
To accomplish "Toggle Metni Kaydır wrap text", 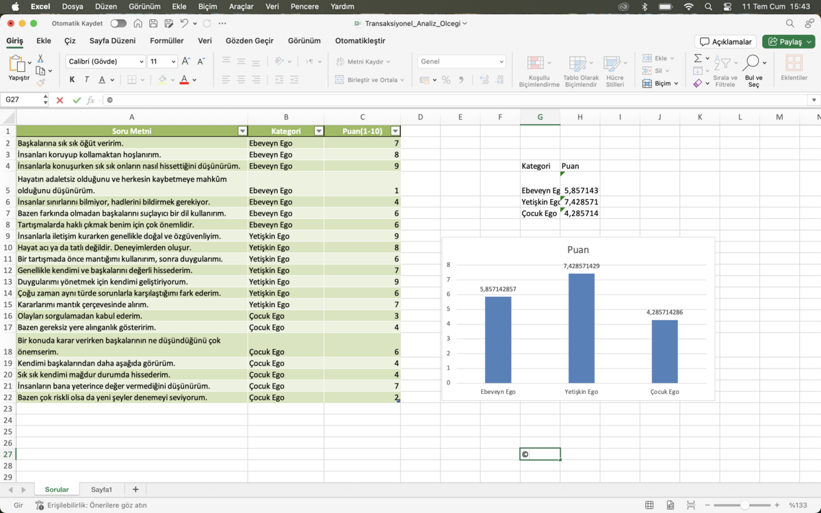I will pos(363,62).
